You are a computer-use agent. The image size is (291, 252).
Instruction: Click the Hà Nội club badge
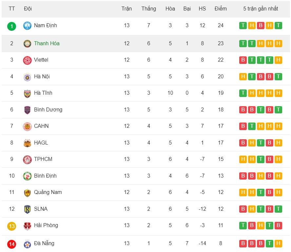(27, 77)
